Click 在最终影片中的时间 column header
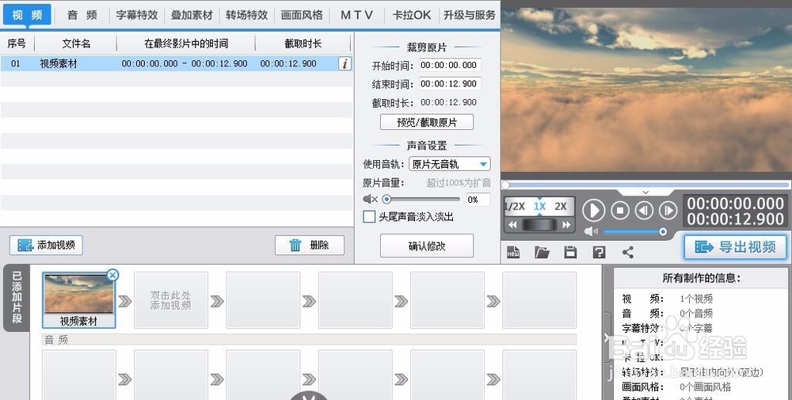The width and height of the screenshot is (792, 400). (x=186, y=44)
